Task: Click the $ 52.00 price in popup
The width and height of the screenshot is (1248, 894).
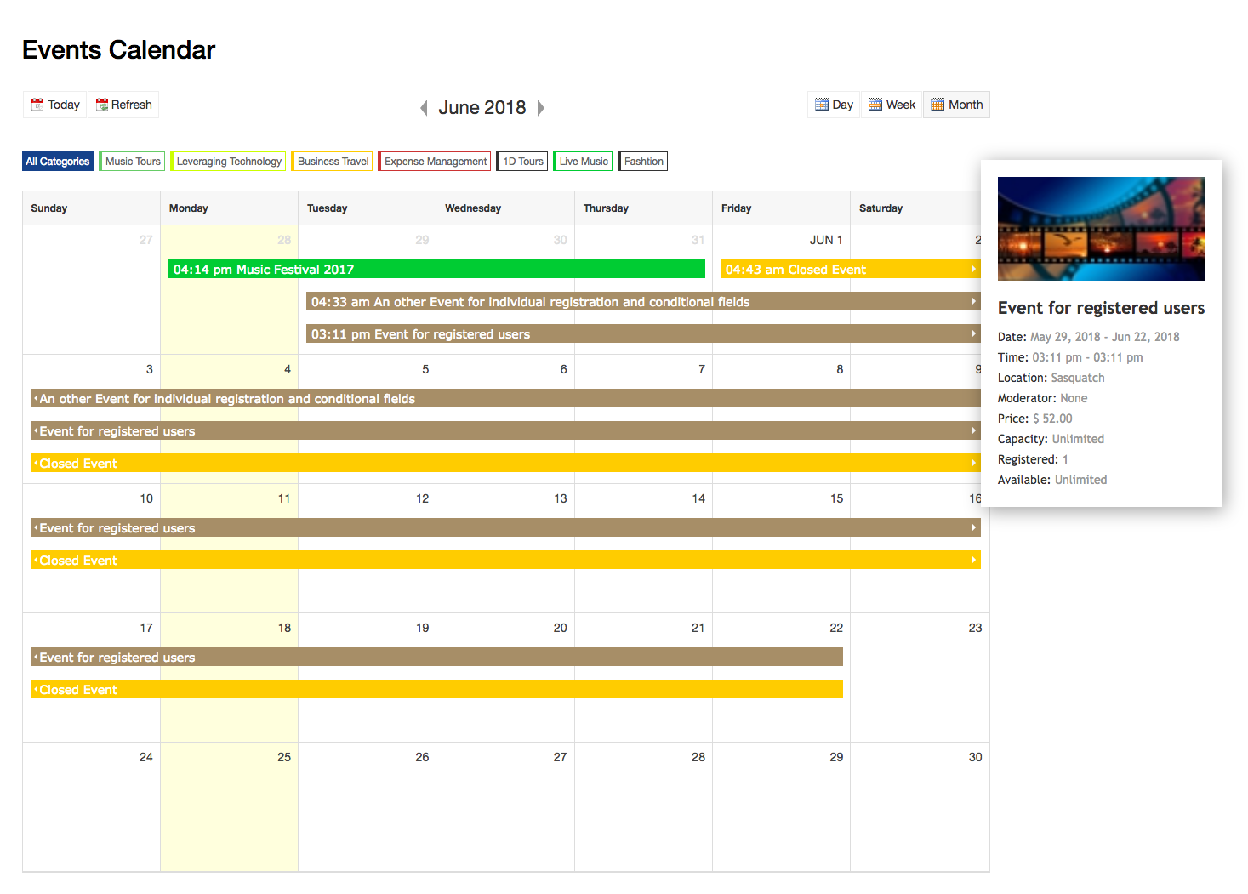Action: pos(1052,419)
